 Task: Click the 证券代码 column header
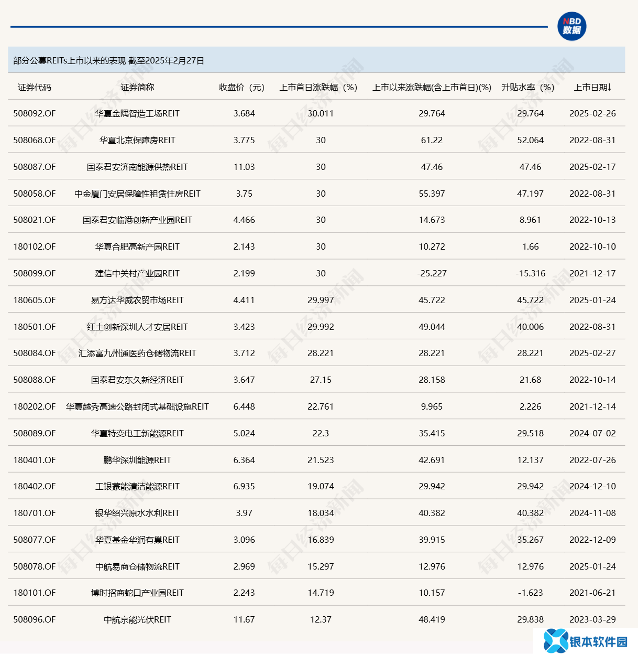tap(35, 87)
